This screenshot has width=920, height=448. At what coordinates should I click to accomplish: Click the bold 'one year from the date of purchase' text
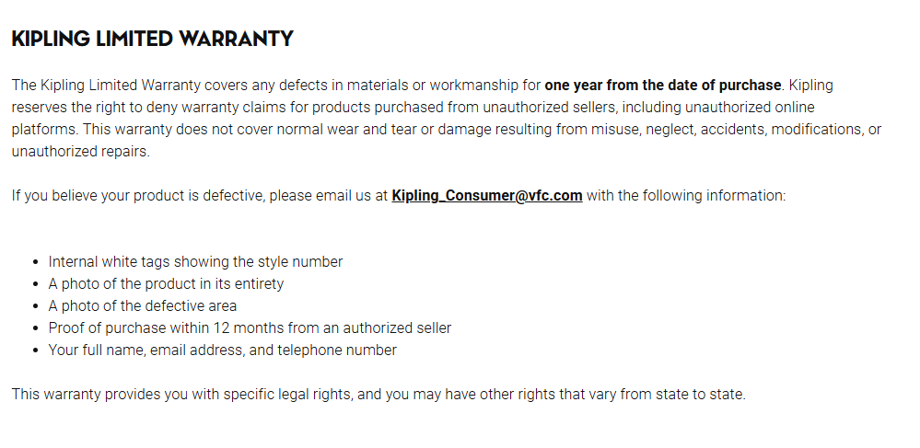662,86
